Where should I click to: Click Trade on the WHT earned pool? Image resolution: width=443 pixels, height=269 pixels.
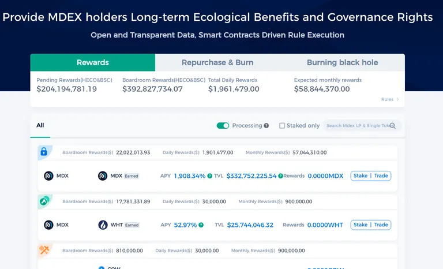381,225
